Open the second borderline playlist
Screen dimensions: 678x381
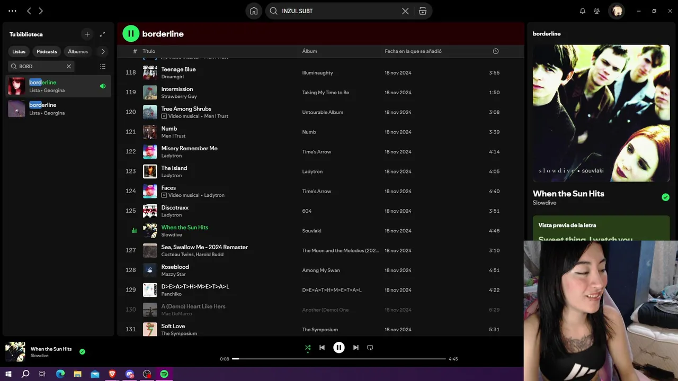58,108
